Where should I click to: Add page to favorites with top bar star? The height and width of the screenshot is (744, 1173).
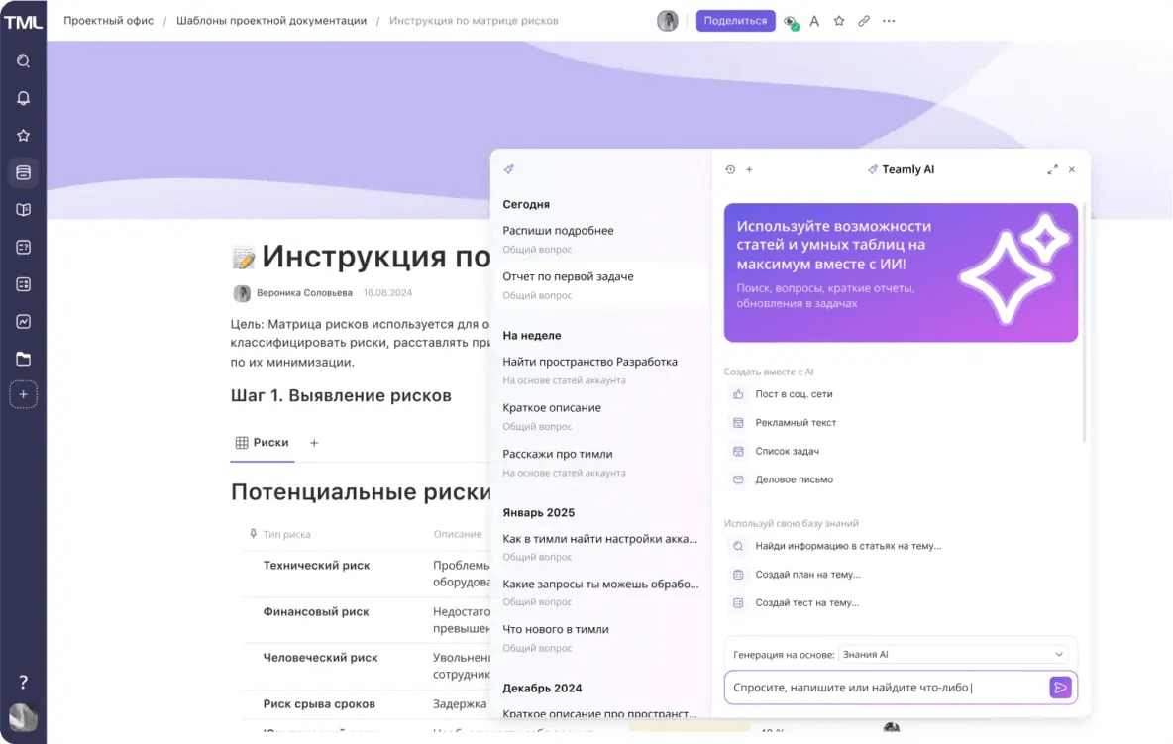[839, 21]
